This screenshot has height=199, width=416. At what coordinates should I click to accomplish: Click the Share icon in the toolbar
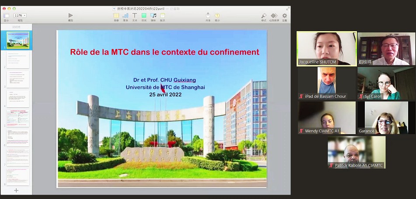click(208, 16)
